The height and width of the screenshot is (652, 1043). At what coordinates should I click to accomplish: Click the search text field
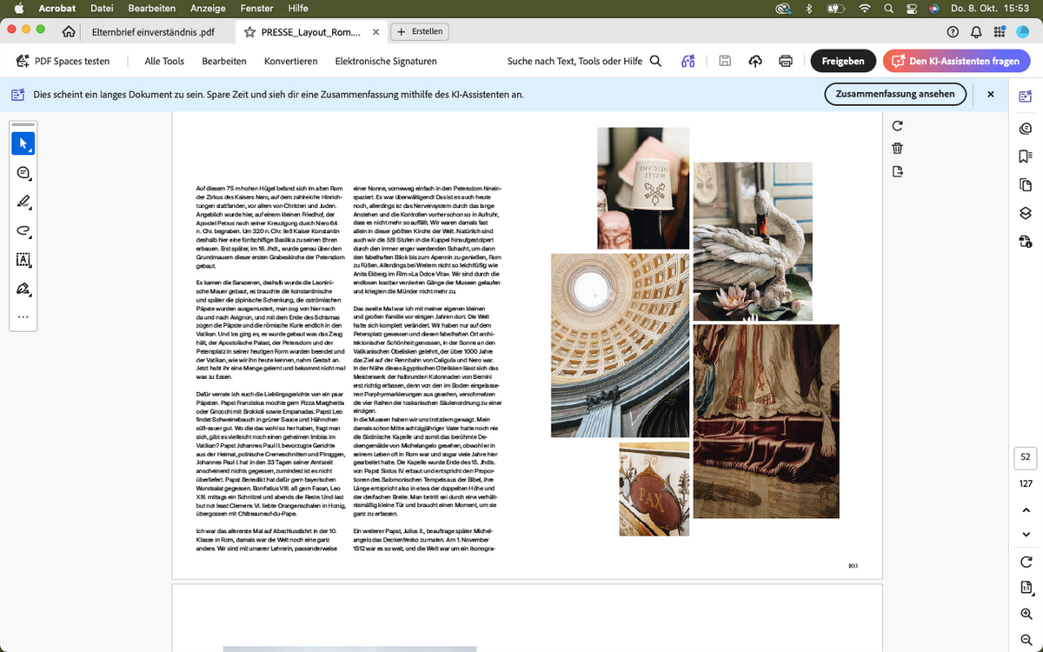click(575, 61)
